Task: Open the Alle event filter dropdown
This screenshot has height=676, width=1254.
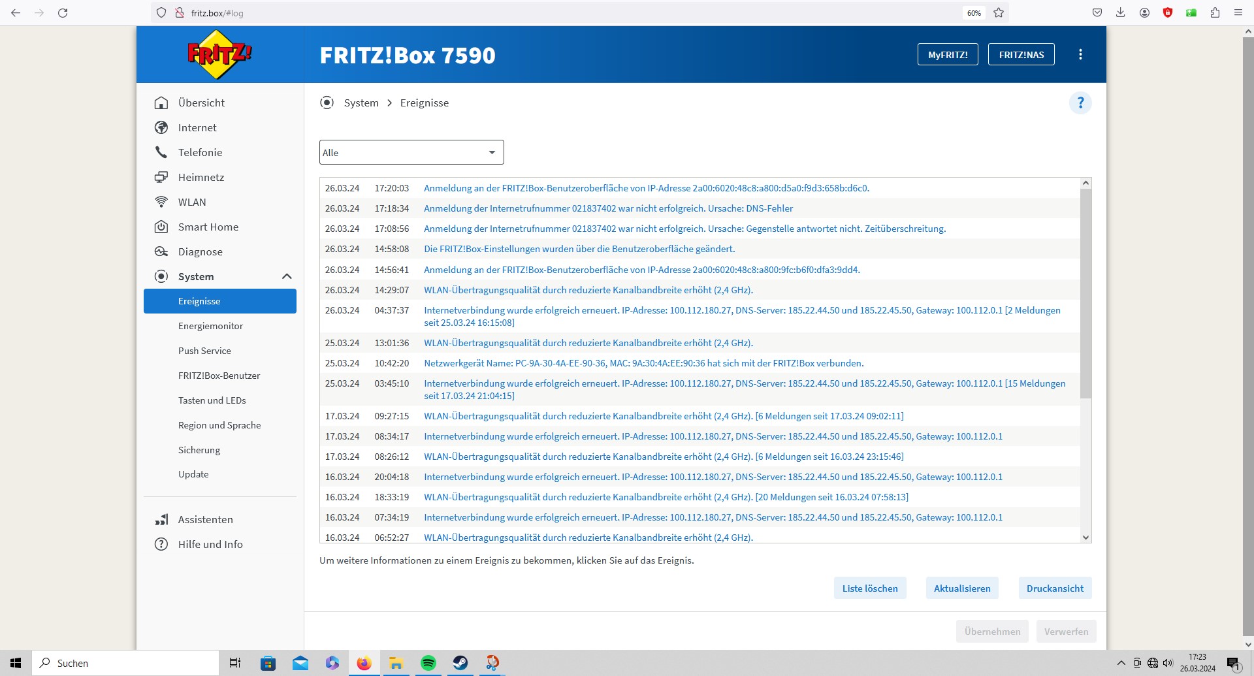Action: click(411, 152)
